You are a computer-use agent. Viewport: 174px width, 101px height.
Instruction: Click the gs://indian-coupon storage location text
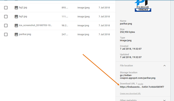pos(138,77)
